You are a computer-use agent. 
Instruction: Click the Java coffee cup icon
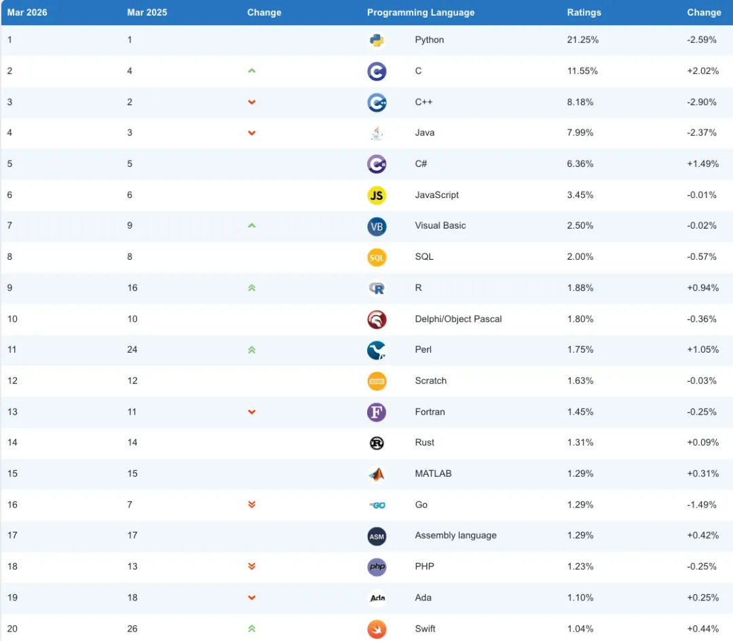(377, 133)
